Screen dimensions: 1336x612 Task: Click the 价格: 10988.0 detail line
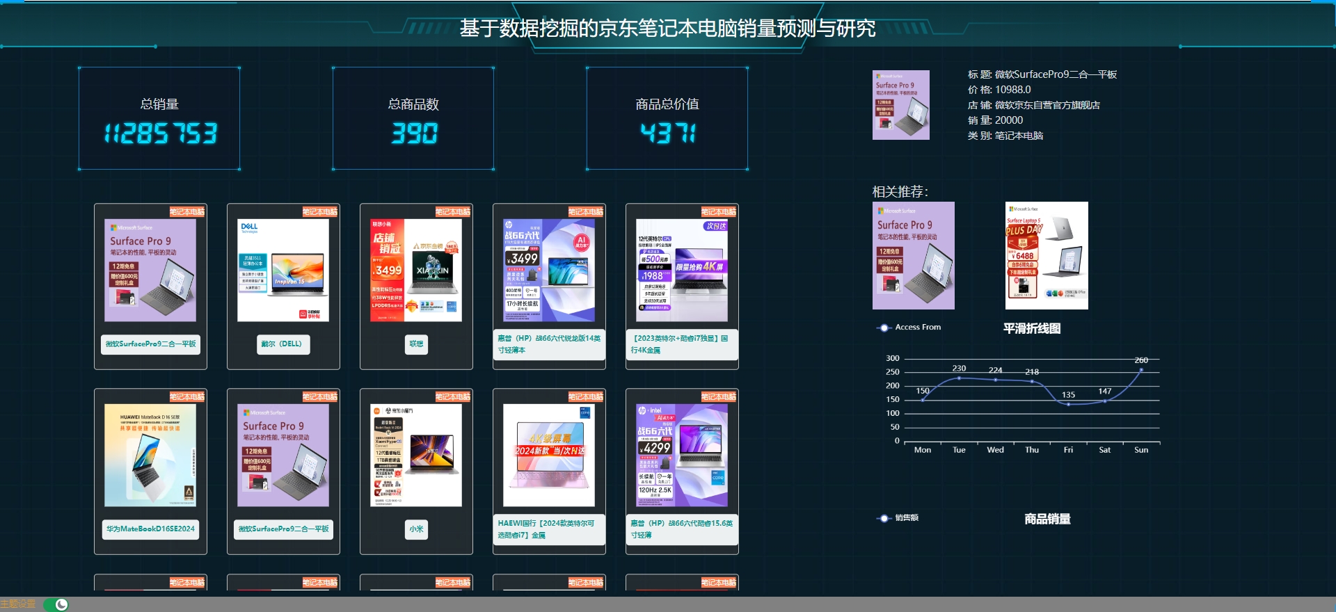pos(999,90)
